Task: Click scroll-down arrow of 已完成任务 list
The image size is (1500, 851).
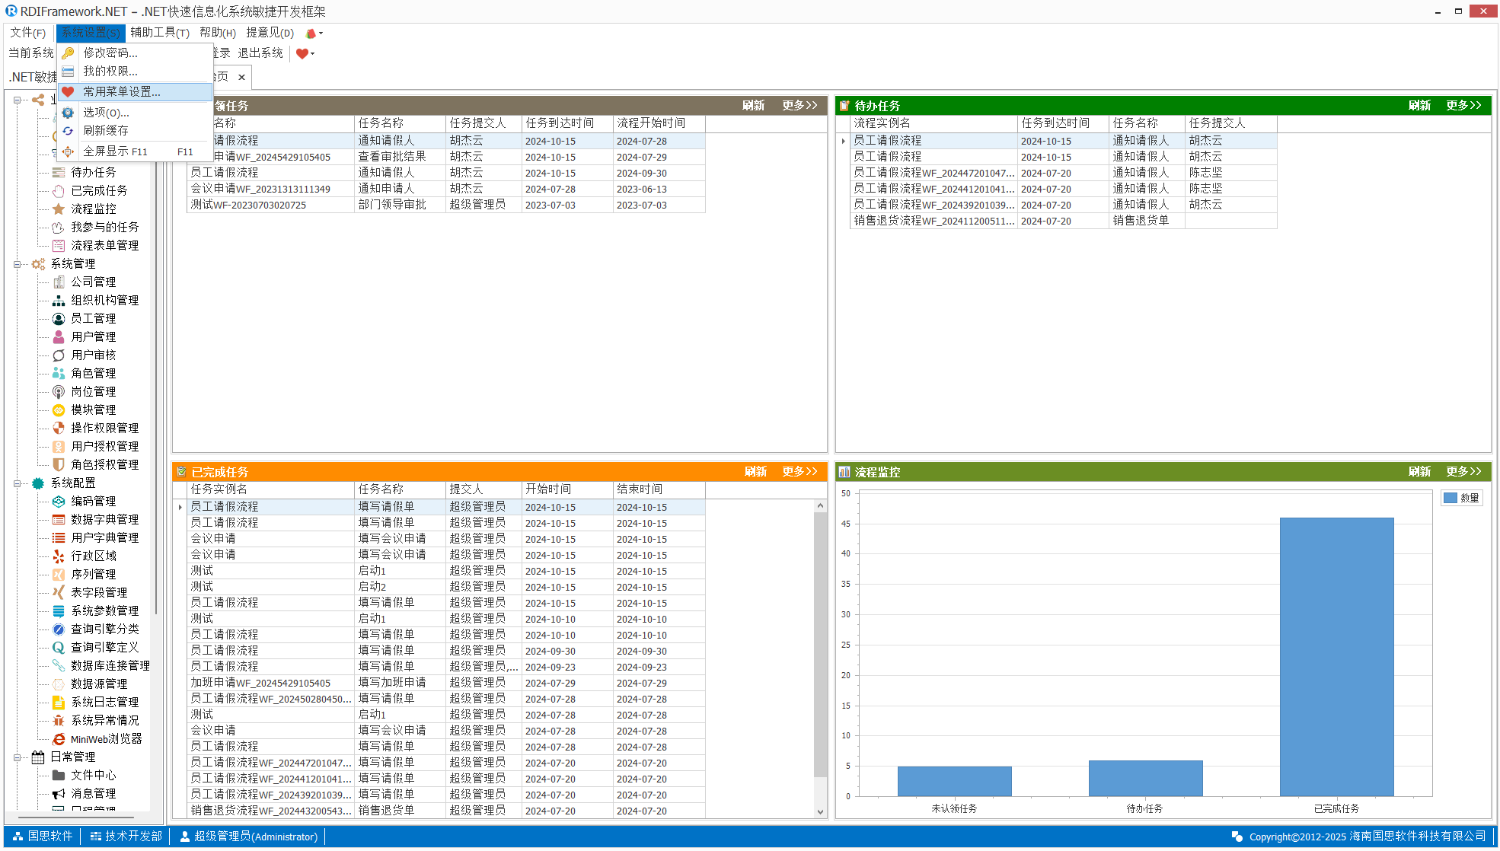Action: 820,811
